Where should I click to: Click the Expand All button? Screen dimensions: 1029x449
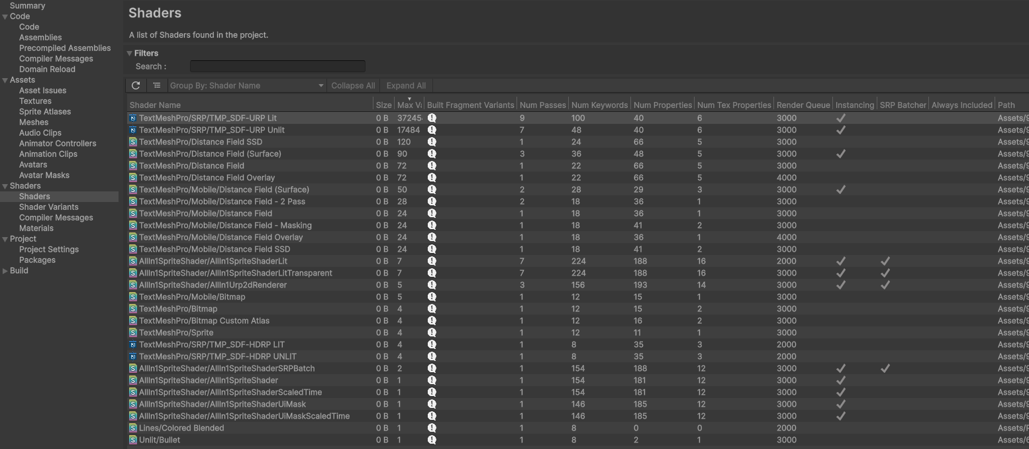click(406, 85)
